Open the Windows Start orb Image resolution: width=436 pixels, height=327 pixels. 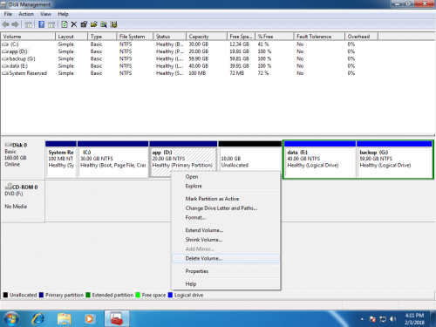11,319
